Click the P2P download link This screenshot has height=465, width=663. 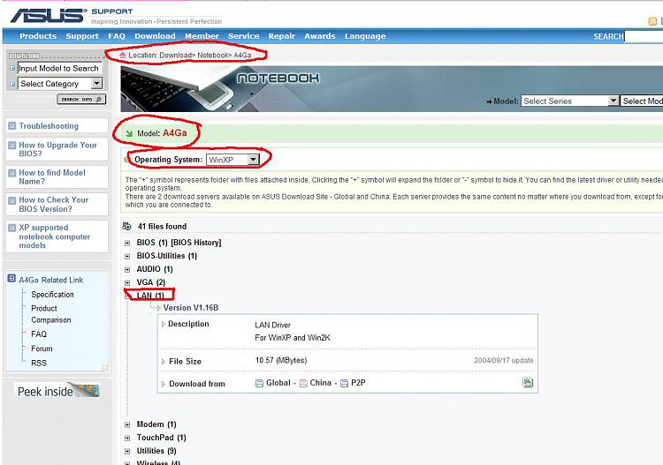click(358, 383)
